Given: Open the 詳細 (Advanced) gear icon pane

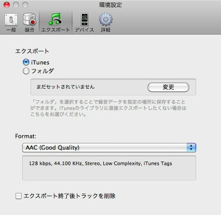Looking at the screenshot, I should 106,23.
